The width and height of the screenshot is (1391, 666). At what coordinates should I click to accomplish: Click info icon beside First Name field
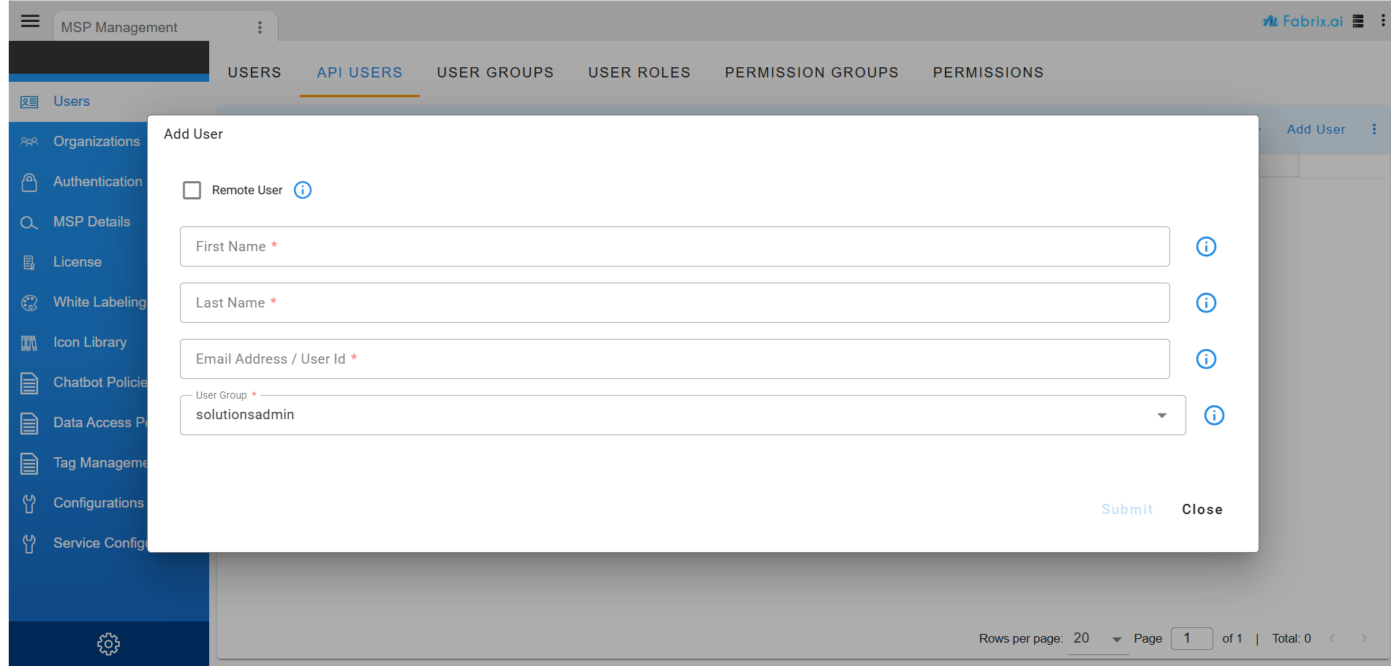(x=1205, y=247)
